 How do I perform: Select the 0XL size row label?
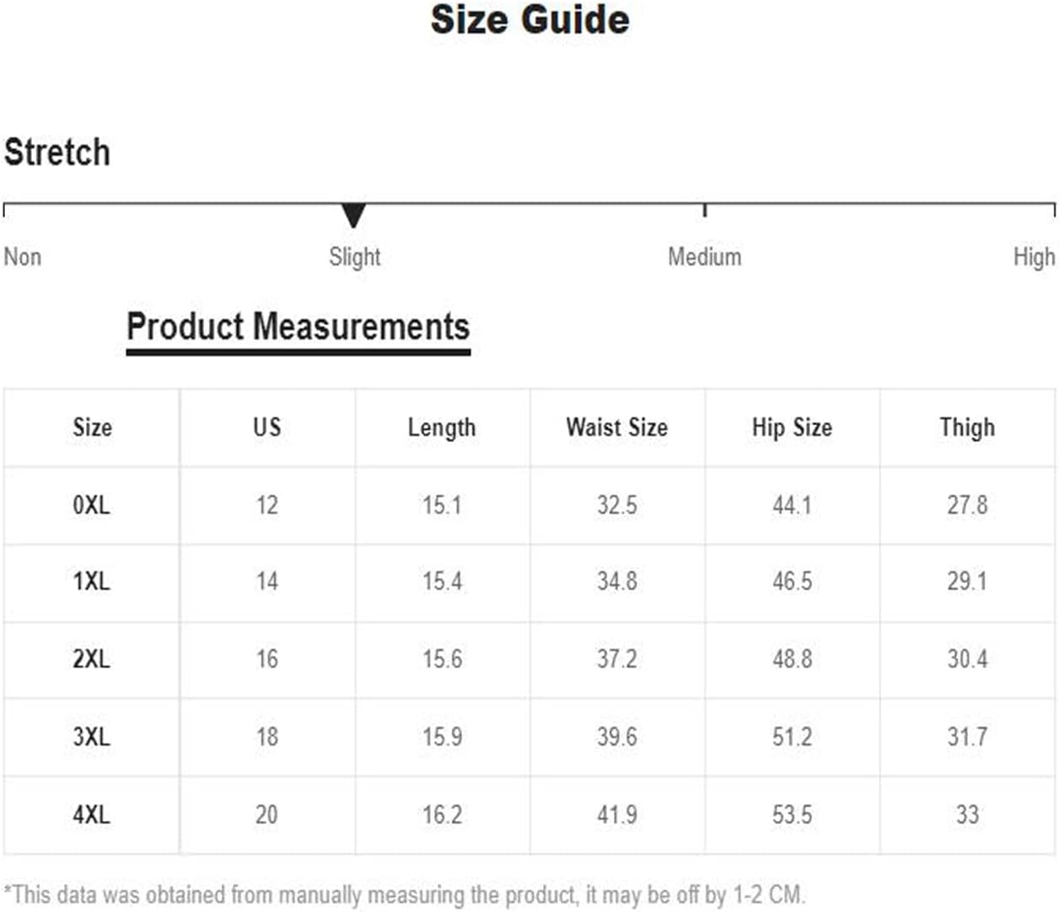pos(91,505)
